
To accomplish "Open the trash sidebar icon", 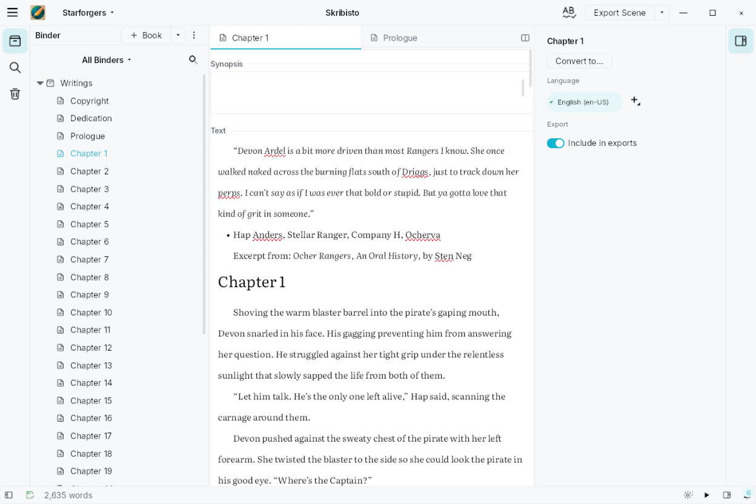I will (x=15, y=94).
